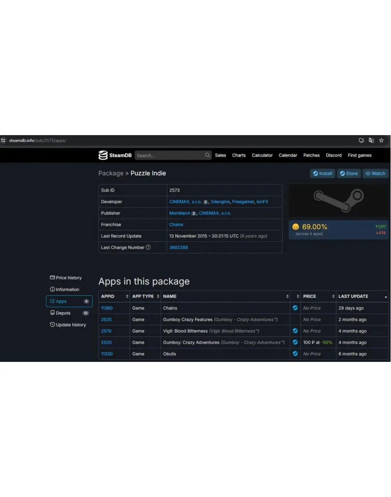Open app ID 11330 link
The height and width of the screenshot is (497, 391).
[x=107, y=354]
